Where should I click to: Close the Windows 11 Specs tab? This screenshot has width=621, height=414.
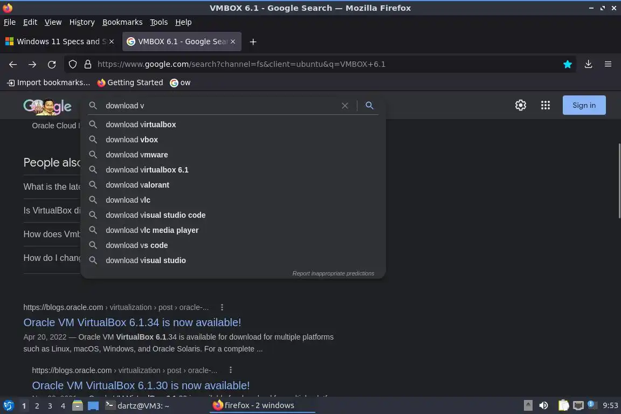(112, 42)
